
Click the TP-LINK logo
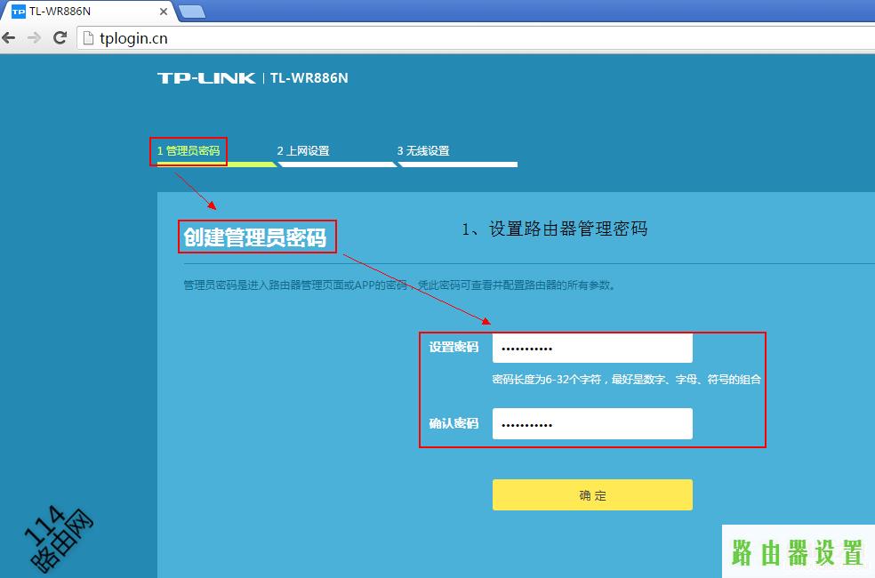(206, 78)
